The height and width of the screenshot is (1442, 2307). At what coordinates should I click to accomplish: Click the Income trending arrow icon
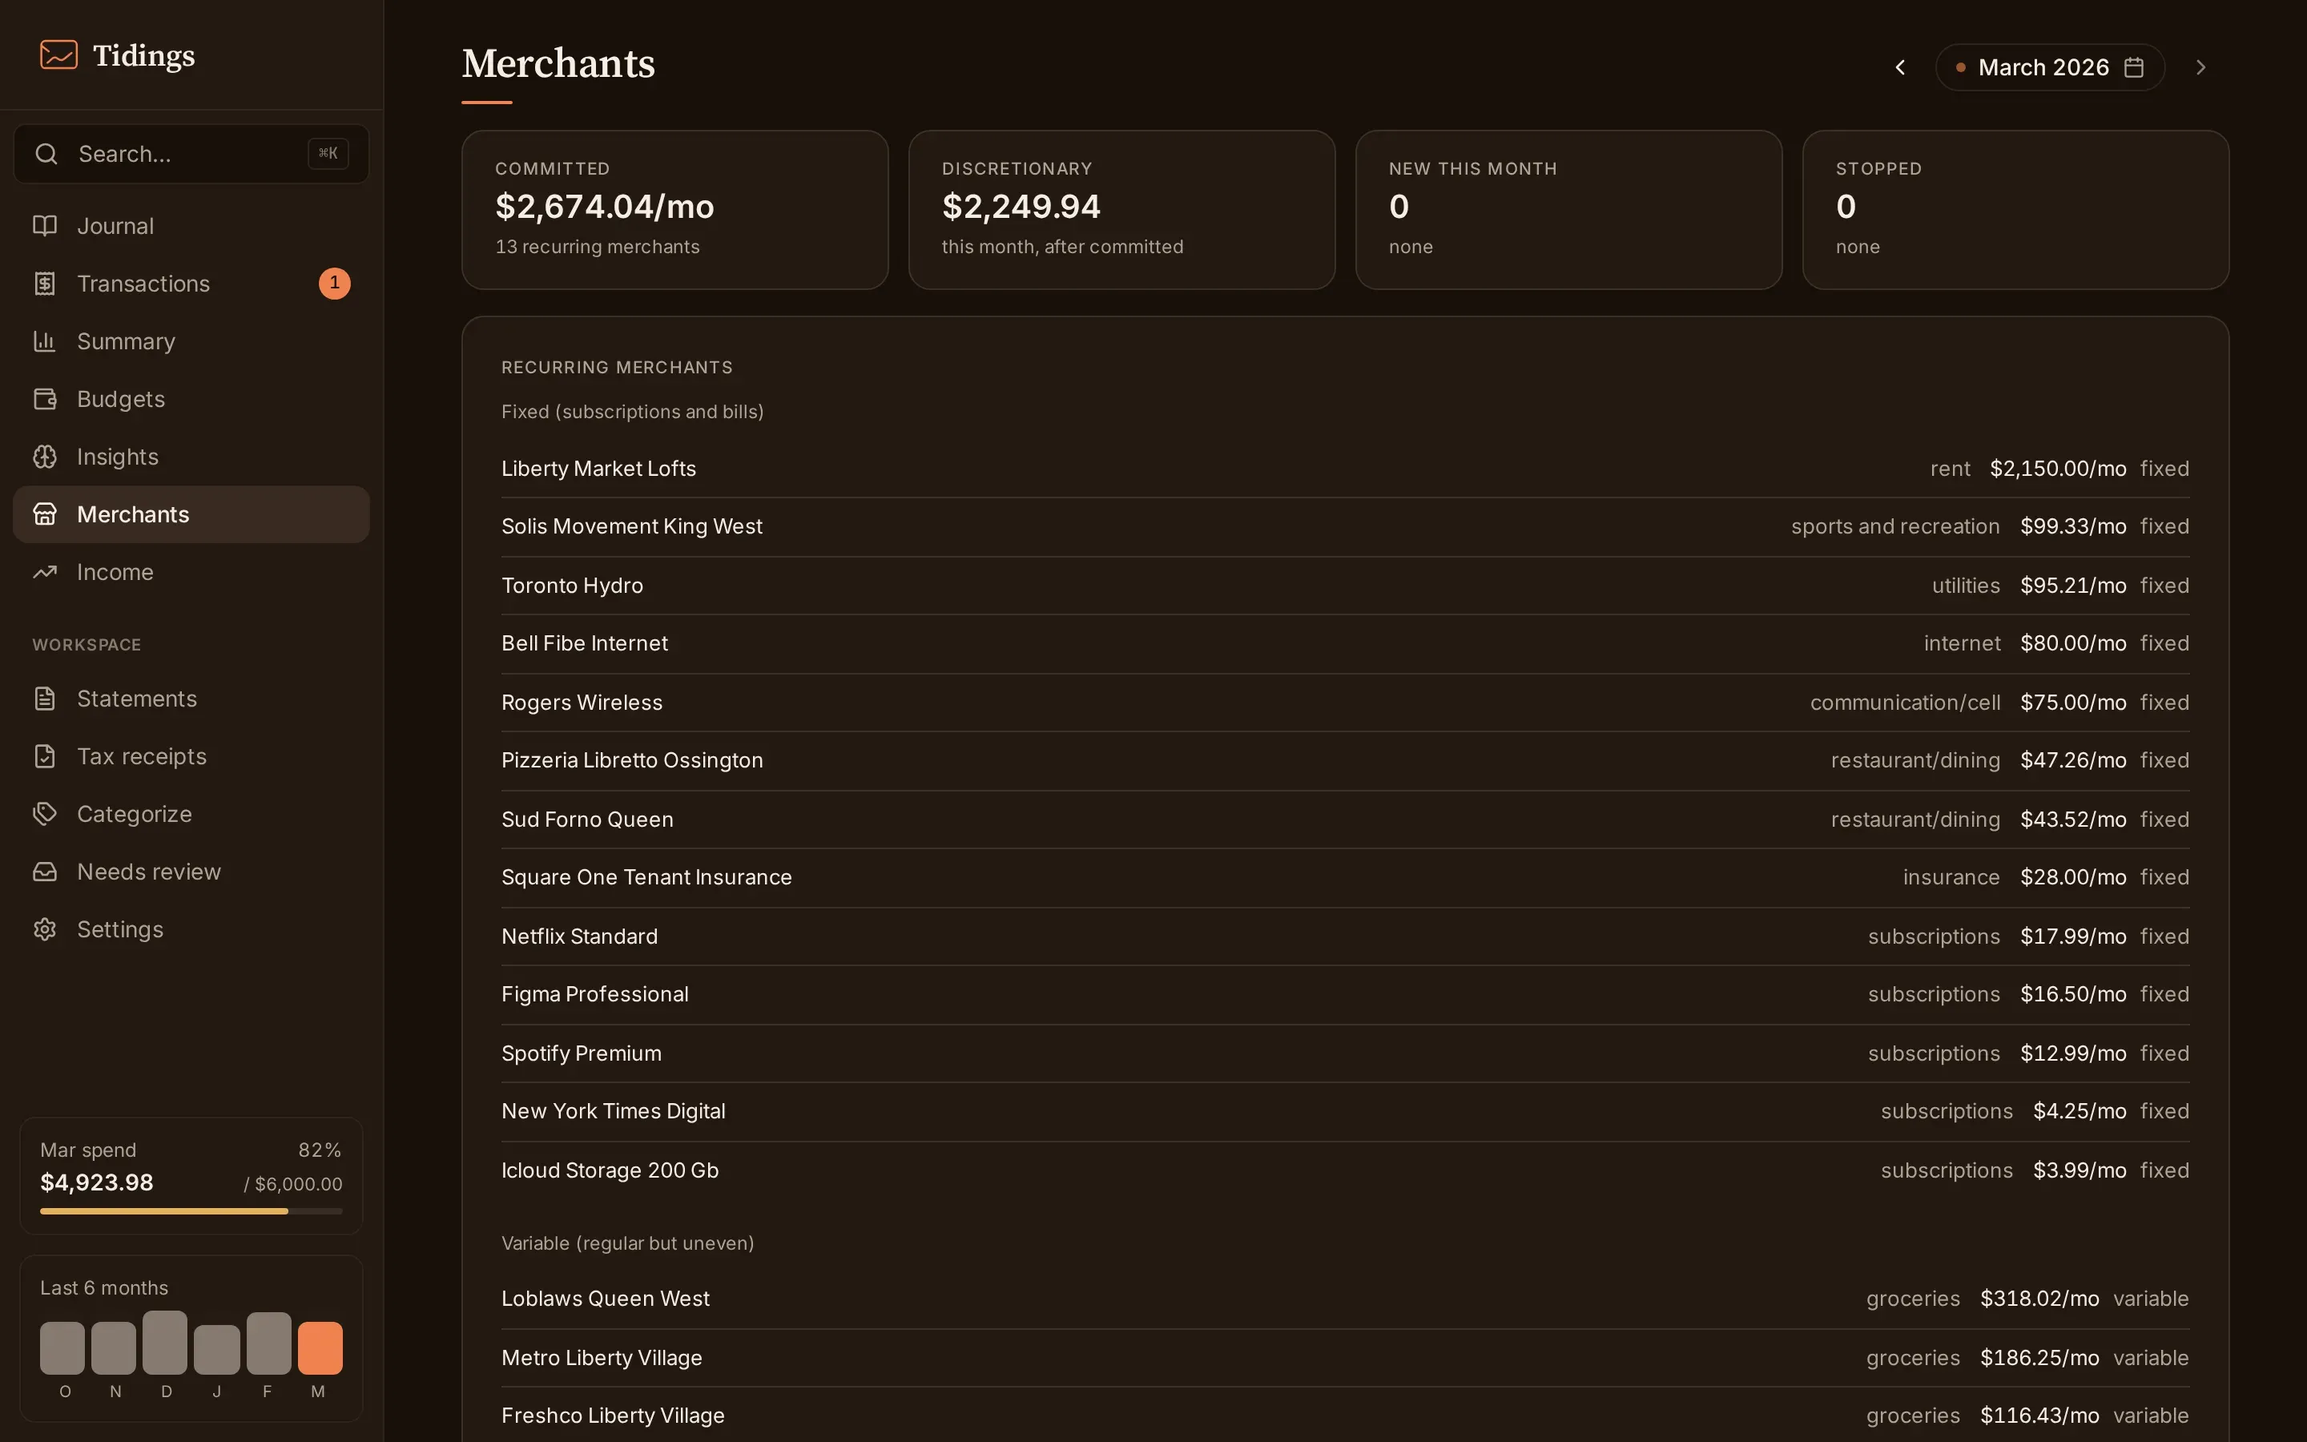point(45,572)
